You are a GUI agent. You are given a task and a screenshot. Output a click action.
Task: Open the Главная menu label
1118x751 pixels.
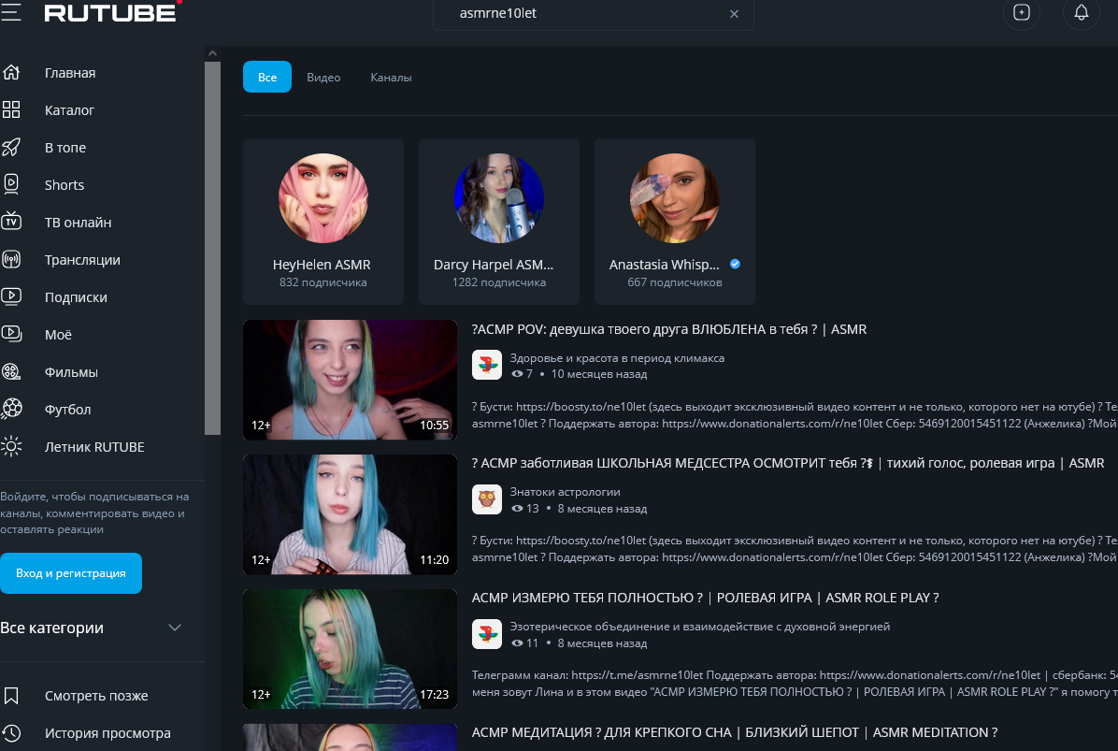(x=70, y=73)
